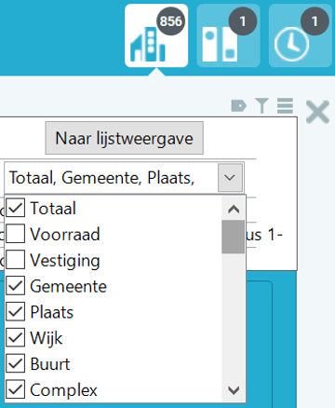Enable the Vestiging checkbox
The image size is (335, 408).
[15, 260]
